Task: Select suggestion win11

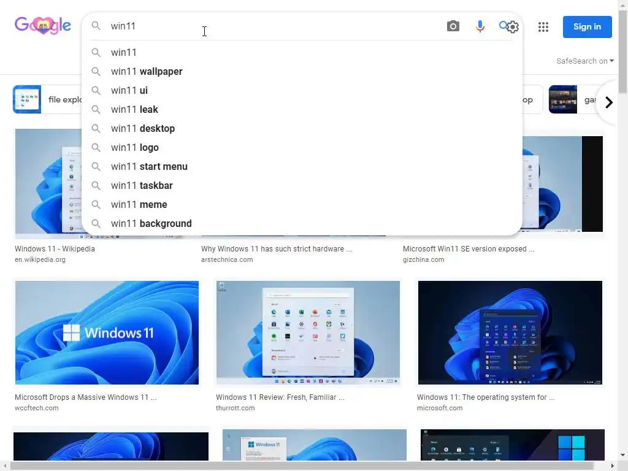Action: point(302,53)
